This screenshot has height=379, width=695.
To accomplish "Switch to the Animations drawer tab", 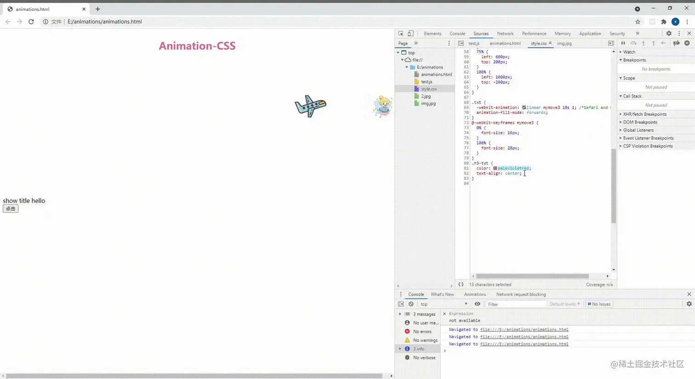I will click(x=475, y=294).
